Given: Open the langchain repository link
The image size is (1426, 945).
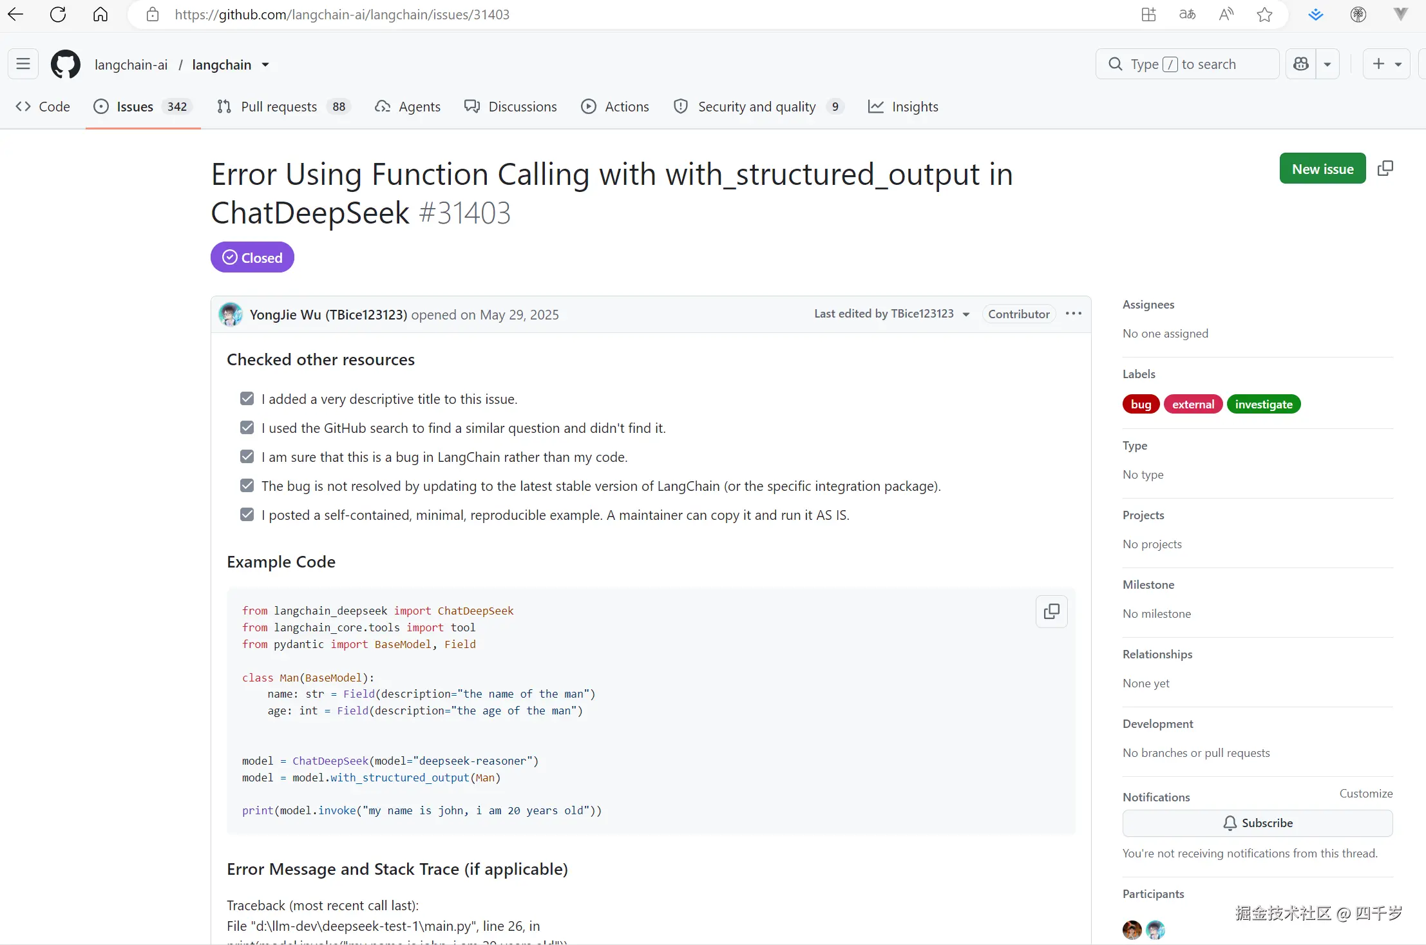Looking at the screenshot, I should pos(222,64).
